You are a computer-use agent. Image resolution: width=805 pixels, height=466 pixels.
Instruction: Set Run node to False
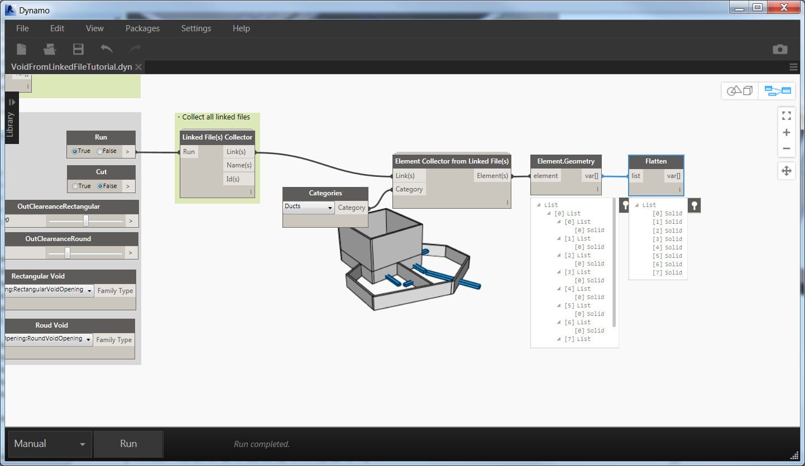(x=100, y=151)
